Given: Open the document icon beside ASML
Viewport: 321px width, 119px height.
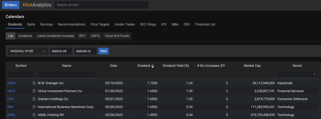Looking at the screenshot, I should [34, 115].
